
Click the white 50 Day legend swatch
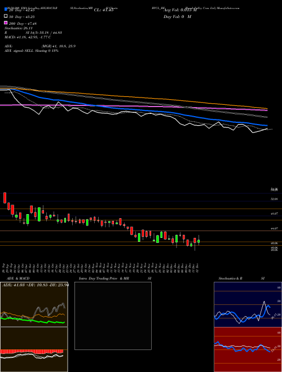click(x=6, y=16)
